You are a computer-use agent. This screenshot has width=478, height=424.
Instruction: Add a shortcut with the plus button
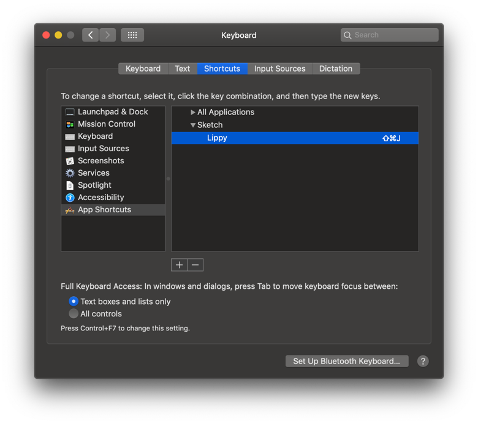tap(179, 265)
